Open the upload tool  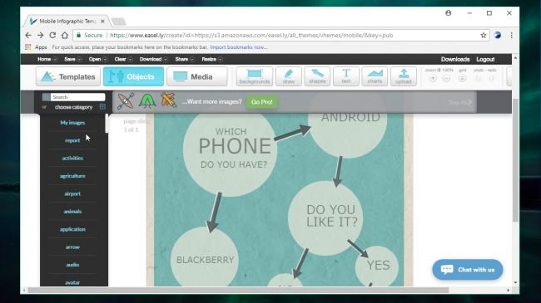click(404, 76)
